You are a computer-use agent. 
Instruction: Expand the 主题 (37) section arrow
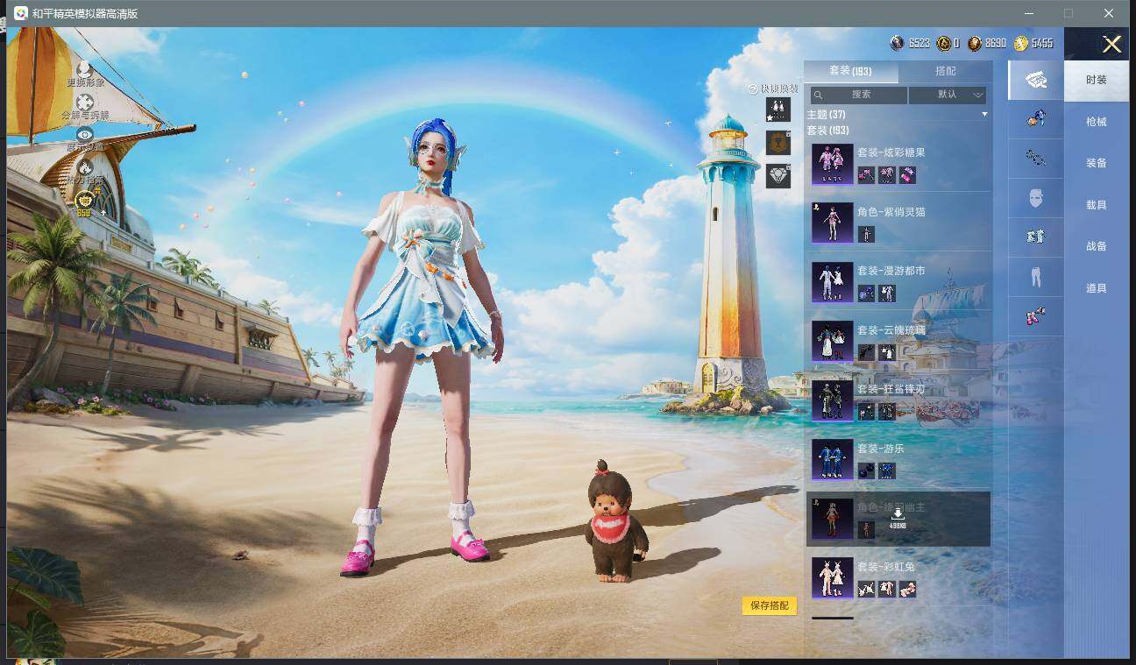pos(984,115)
